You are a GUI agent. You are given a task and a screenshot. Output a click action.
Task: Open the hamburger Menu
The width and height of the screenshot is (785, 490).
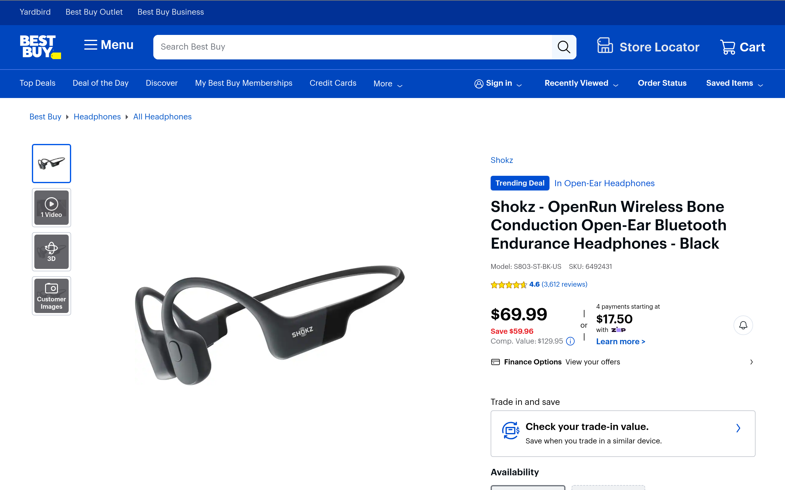coord(109,45)
